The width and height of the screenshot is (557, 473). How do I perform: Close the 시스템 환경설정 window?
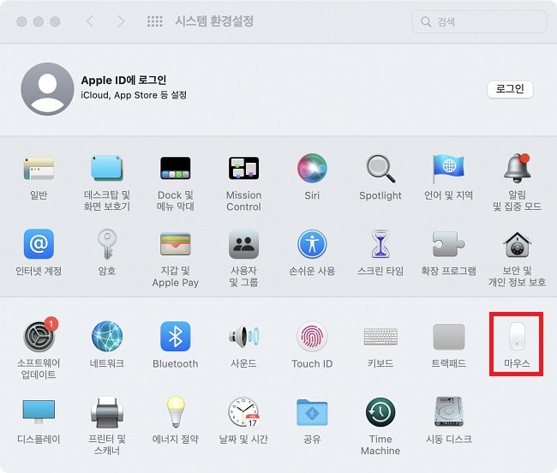click(x=21, y=21)
